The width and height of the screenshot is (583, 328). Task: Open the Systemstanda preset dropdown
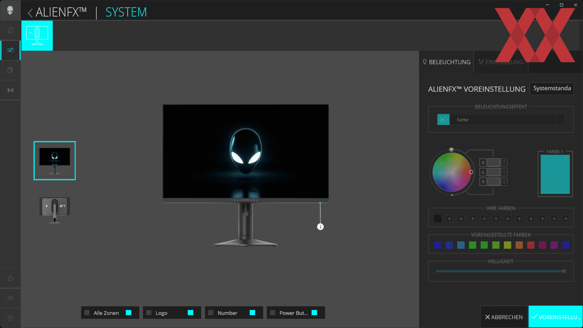click(x=552, y=88)
